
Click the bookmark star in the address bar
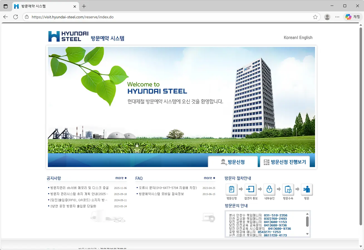(x=315, y=17)
